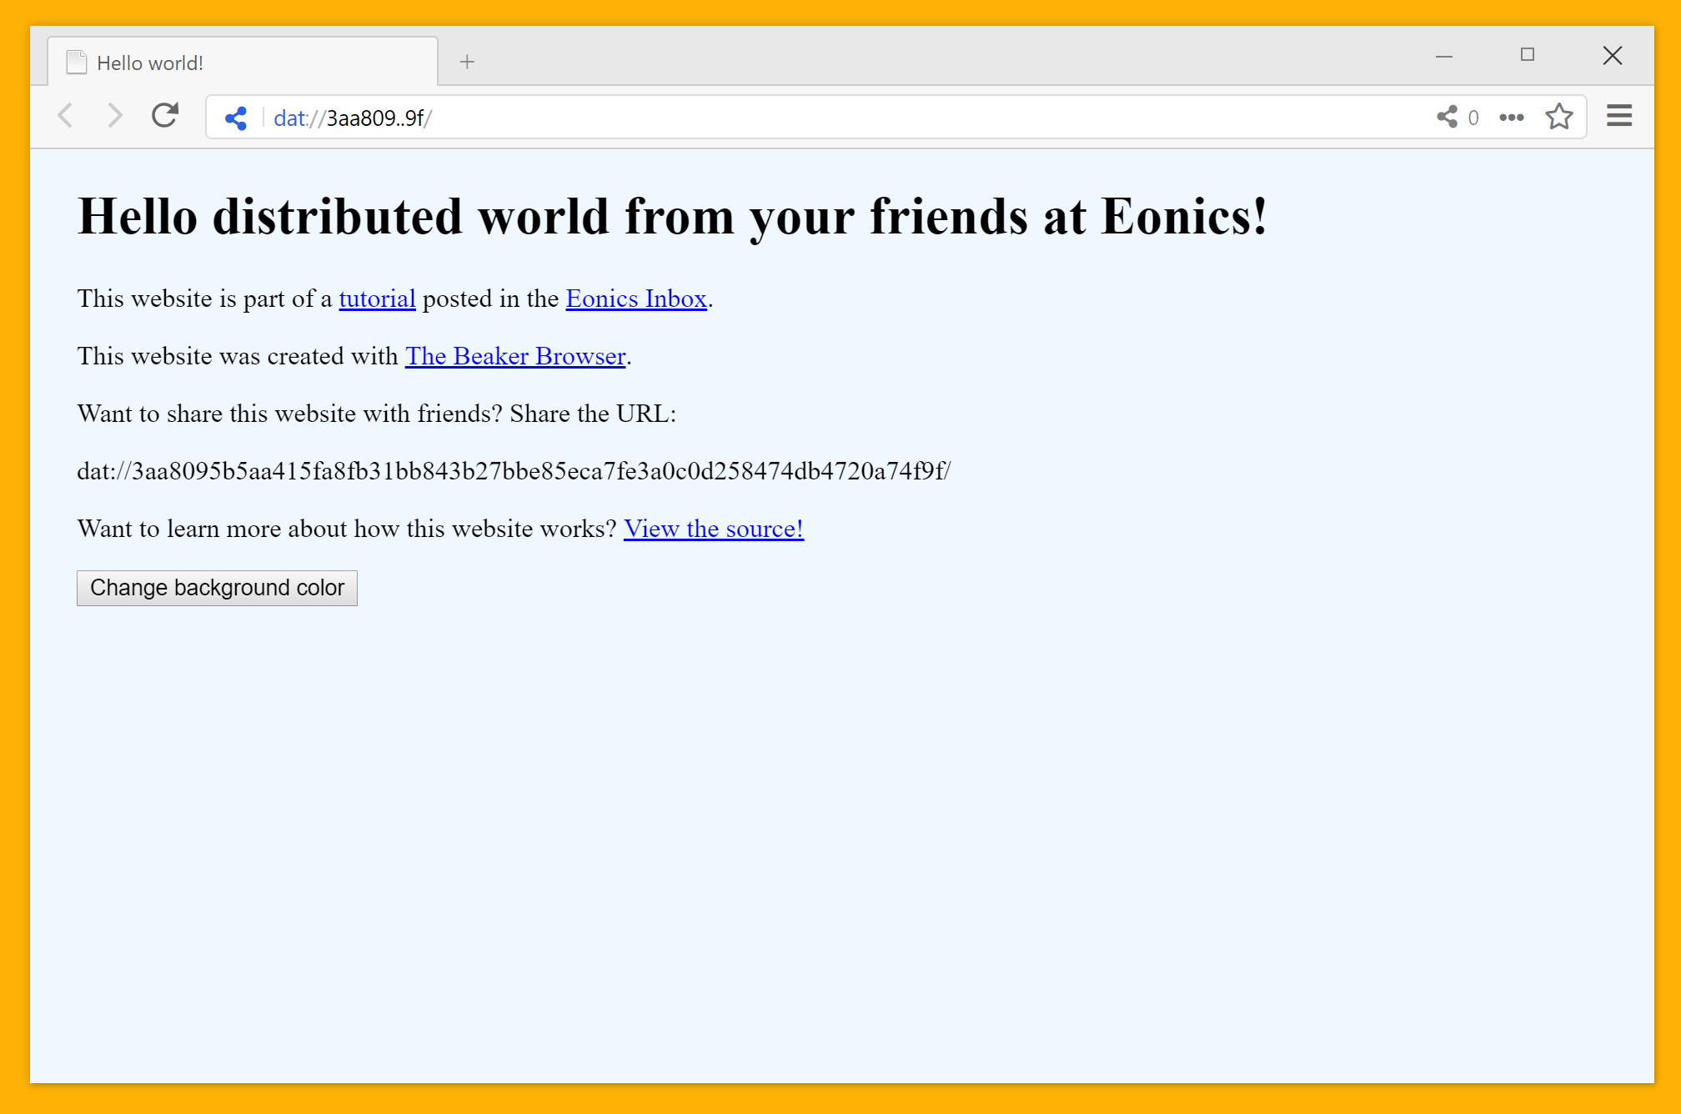The image size is (1681, 1114).
Task: Click the document favicon on the Hello world tab
Action: (x=76, y=62)
